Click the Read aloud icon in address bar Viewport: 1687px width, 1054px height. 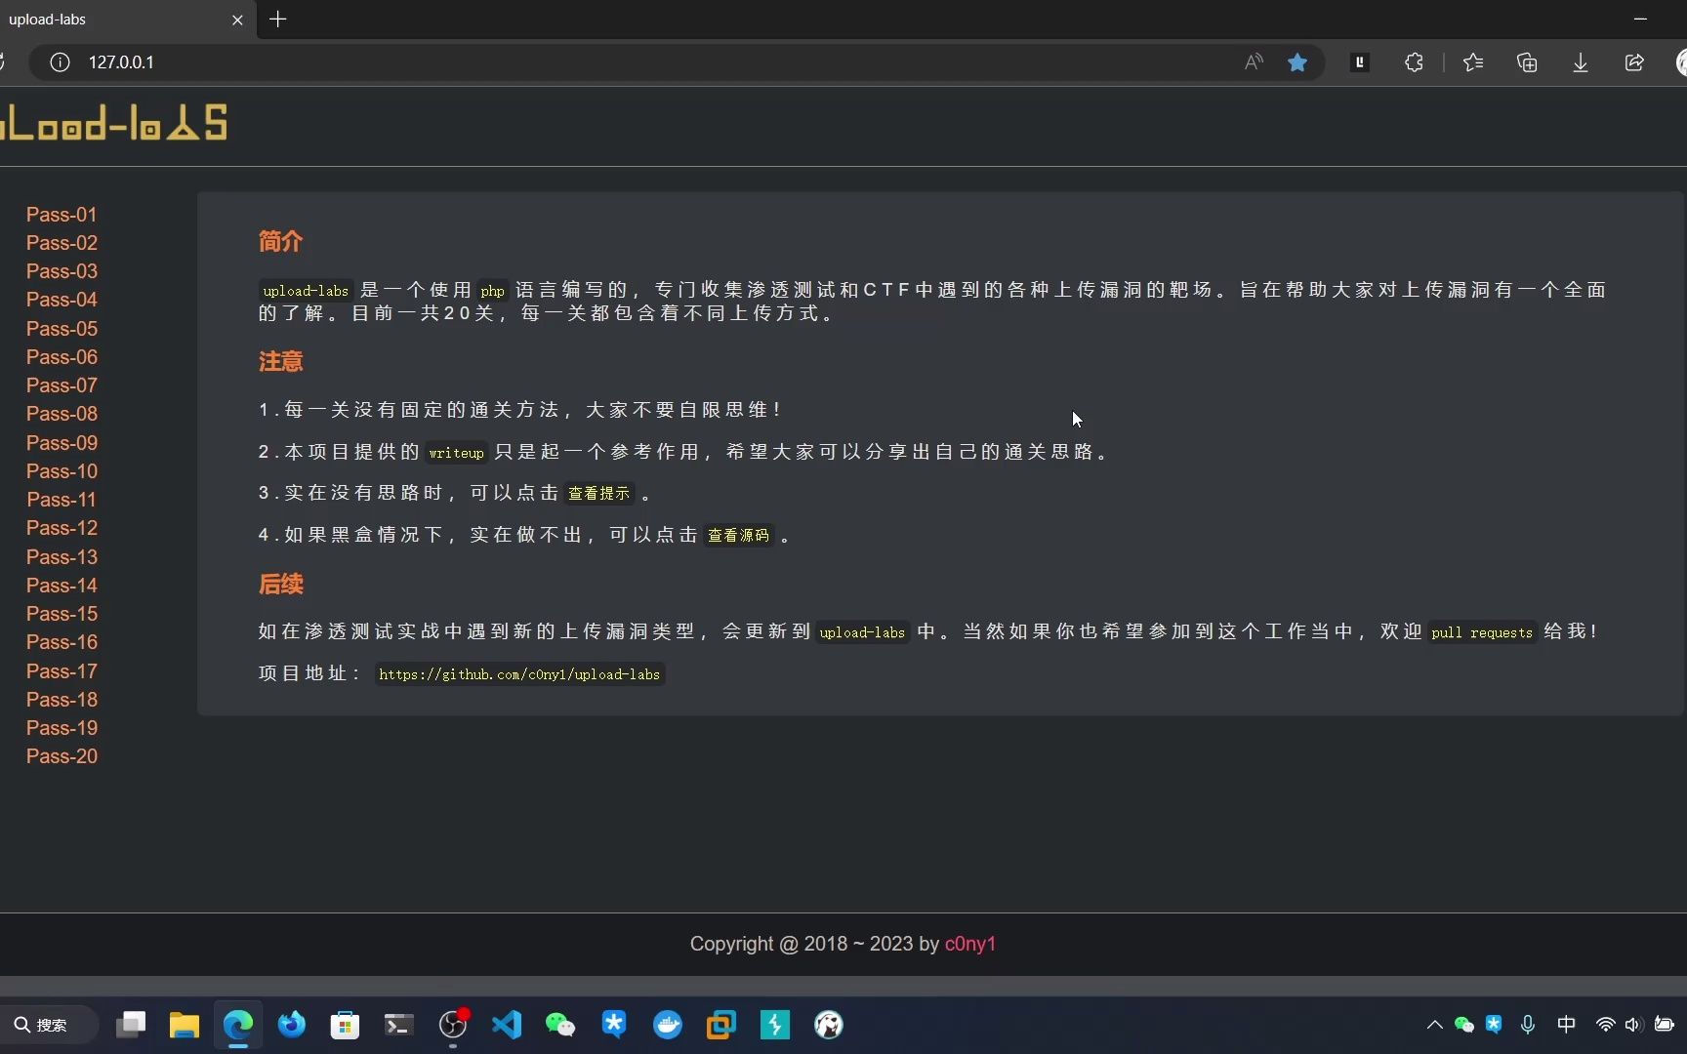pyautogui.click(x=1254, y=62)
